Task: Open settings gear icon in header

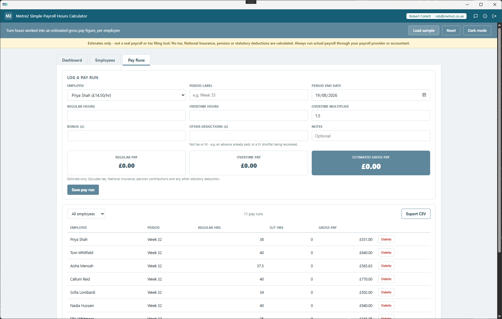Action: pyautogui.click(x=485, y=16)
